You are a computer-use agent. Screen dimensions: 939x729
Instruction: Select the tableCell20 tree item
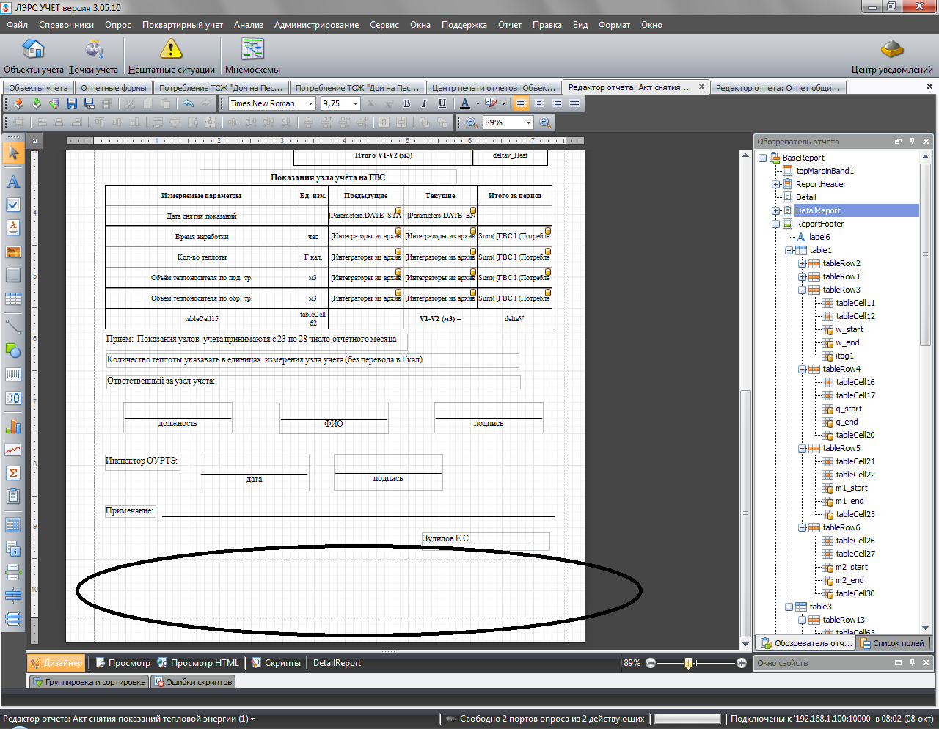click(848, 435)
